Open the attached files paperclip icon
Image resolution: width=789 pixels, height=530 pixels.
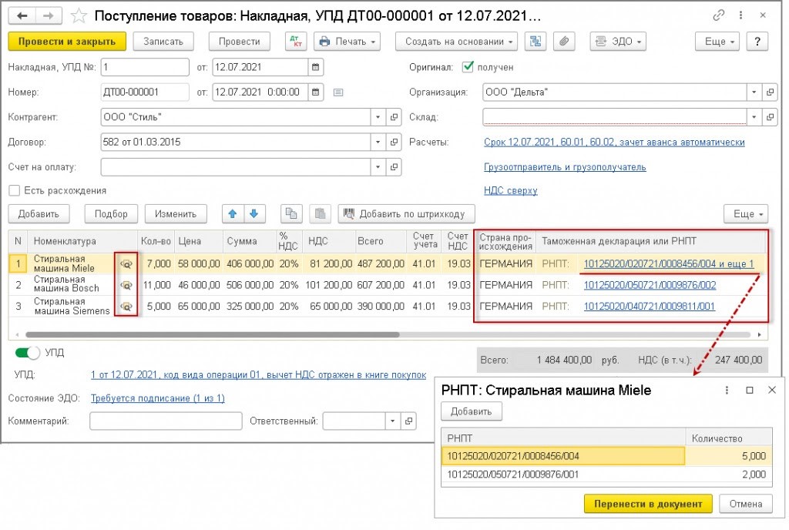pos(565,42)
